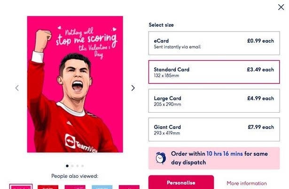Go to the fourth carousel dot
Image resolution: width=289 pixels, height=189 pixels.
(x=82, y=166)
